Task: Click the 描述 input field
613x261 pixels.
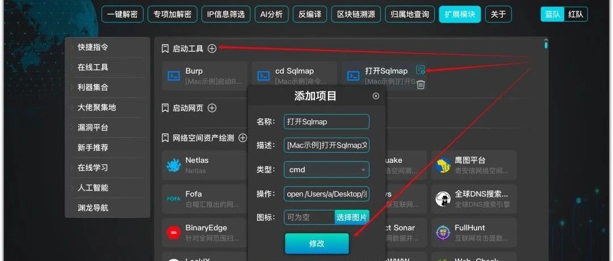Action: (x=326, y=145)
